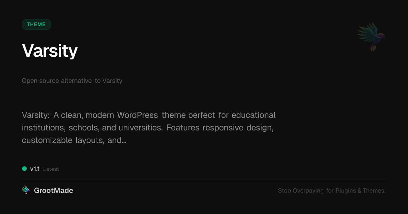Click the word Varsity in the subtitle
This screenshot has width=408, height=214.
pos(112,81)
